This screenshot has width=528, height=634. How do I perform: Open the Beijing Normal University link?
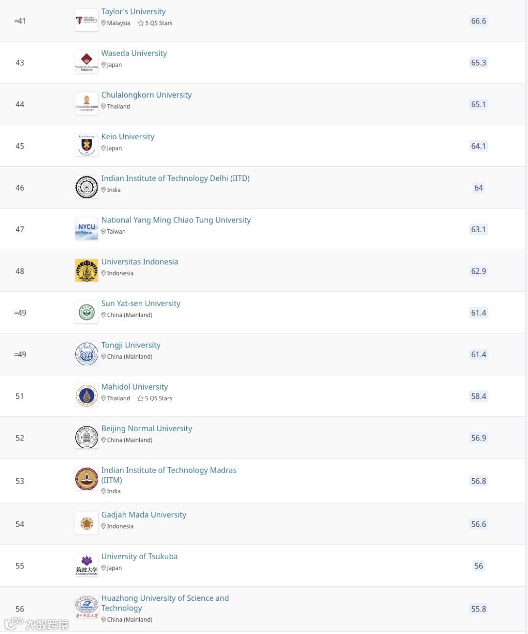[147, 428]
